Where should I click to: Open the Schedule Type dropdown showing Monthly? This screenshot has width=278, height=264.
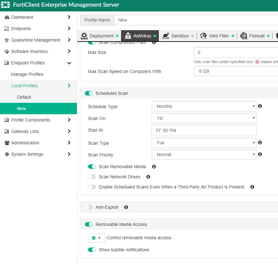204,107
